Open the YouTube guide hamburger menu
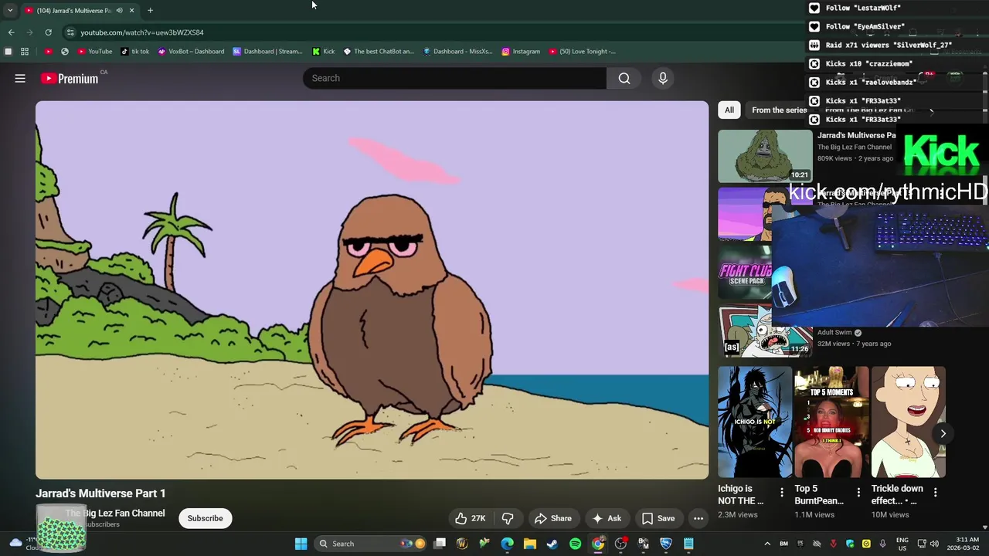 [x=20, y=78]
